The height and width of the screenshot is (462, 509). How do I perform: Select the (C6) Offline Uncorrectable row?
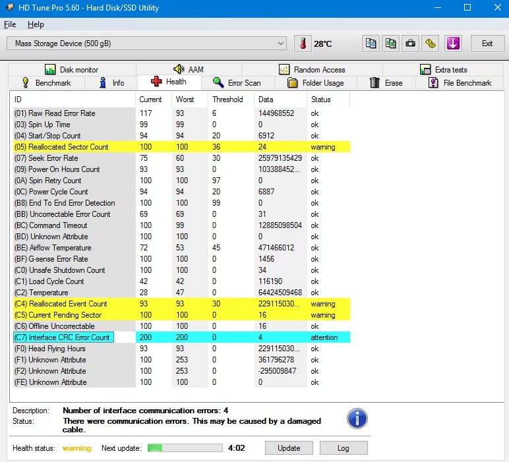click(x=181, y=326)
